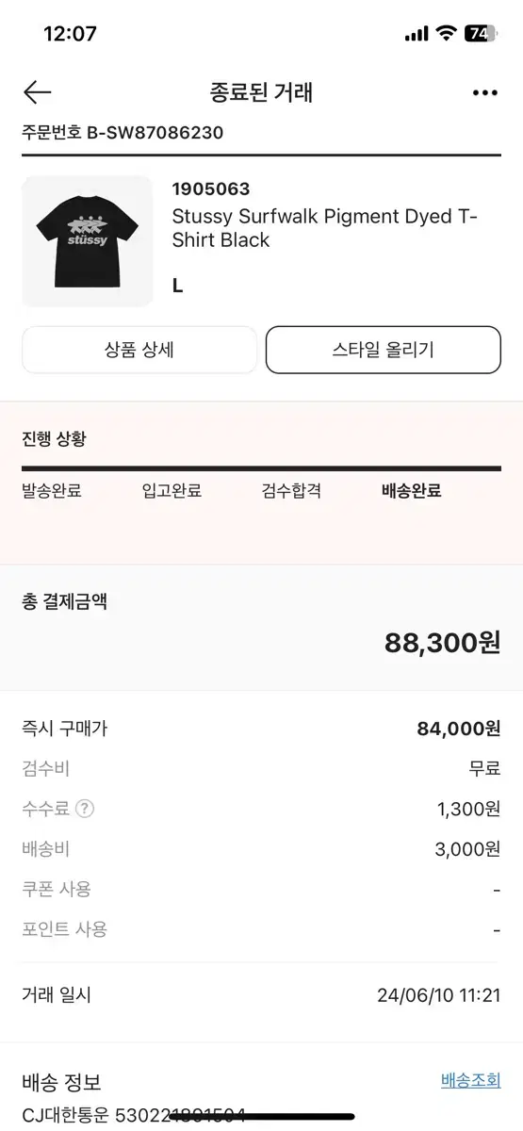Select the 검수합격 progress step
The width and height of the screenshot is (523, 1131).
pos(292,490)
